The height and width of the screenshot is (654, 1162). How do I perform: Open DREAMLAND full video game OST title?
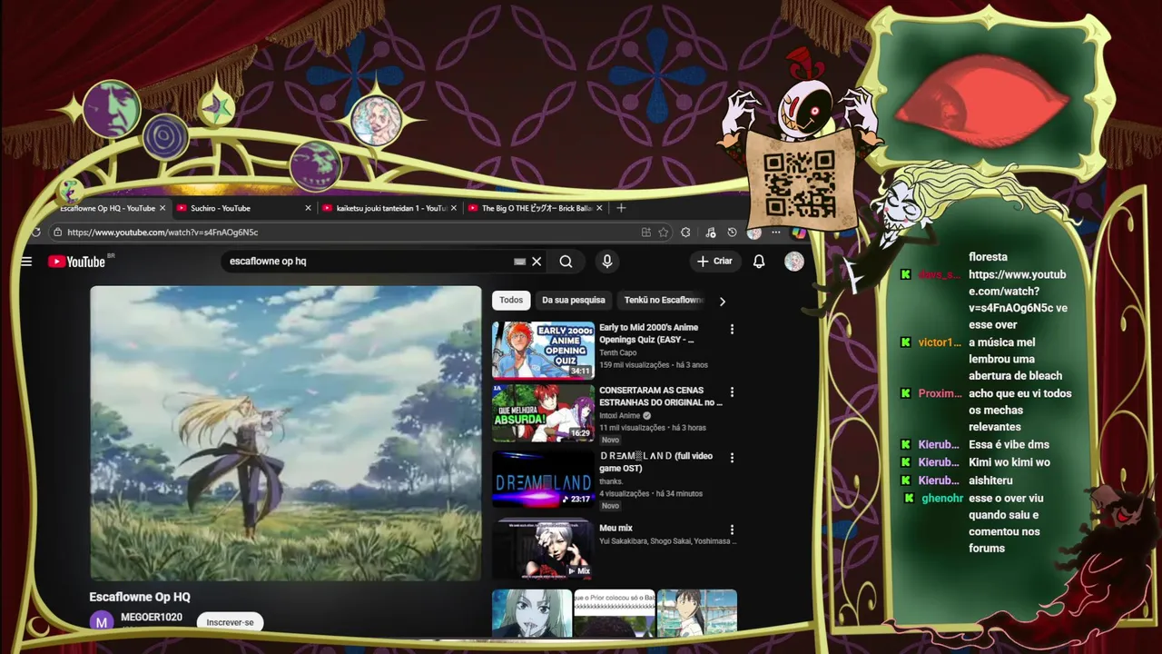[656, 462]
